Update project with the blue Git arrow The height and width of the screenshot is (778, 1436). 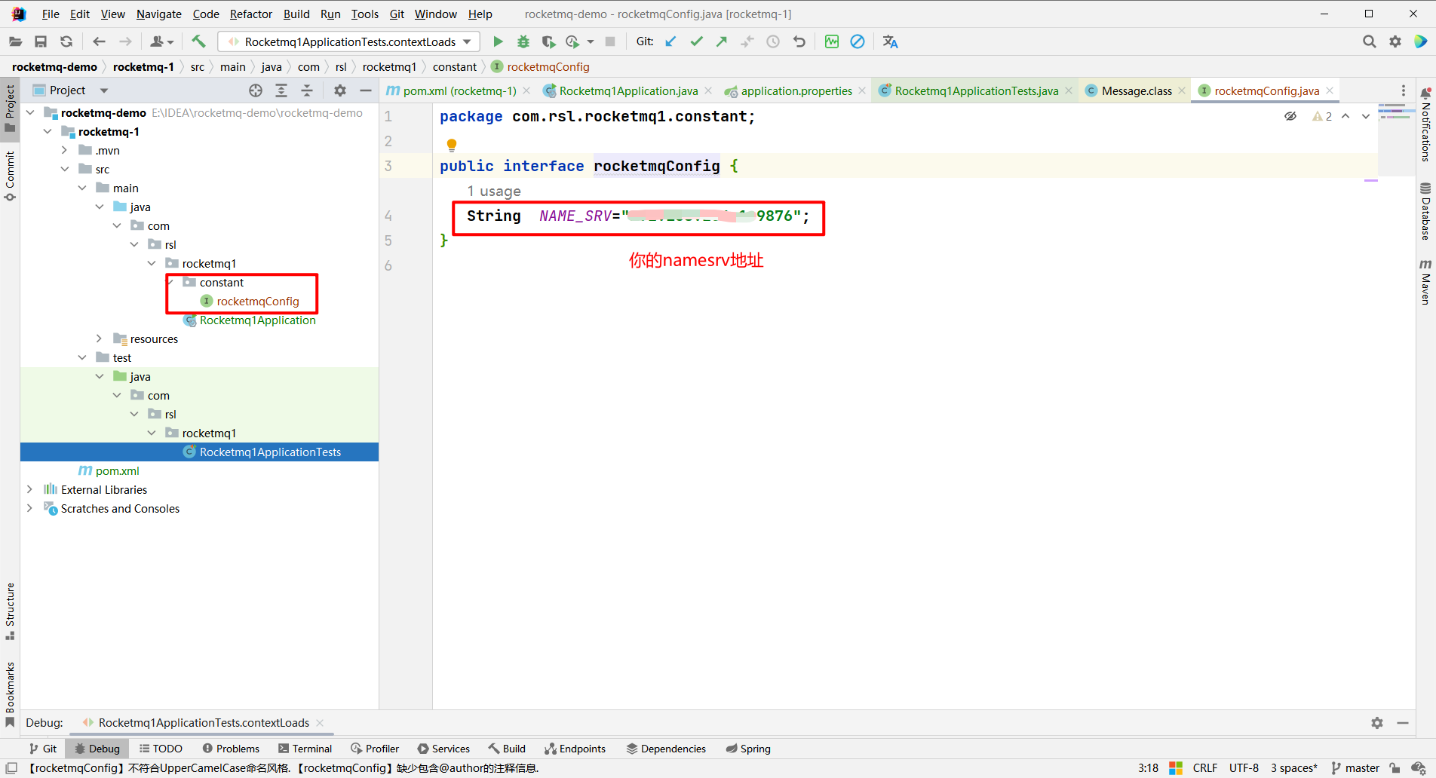pyautogui.click(x=670, y=41)
